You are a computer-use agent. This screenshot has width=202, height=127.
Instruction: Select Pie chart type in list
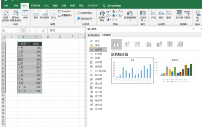coord(97,58)
